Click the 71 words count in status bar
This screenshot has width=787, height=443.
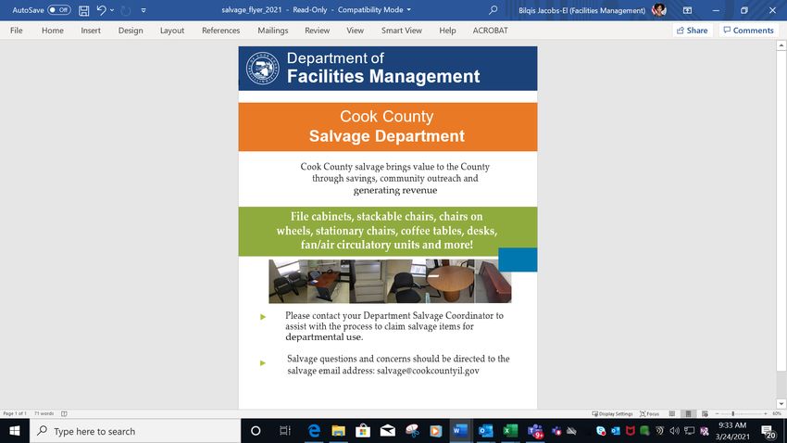point(44,413)
